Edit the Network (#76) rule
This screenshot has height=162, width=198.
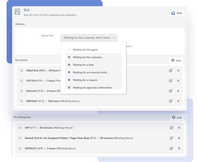(x=170, y=91)
